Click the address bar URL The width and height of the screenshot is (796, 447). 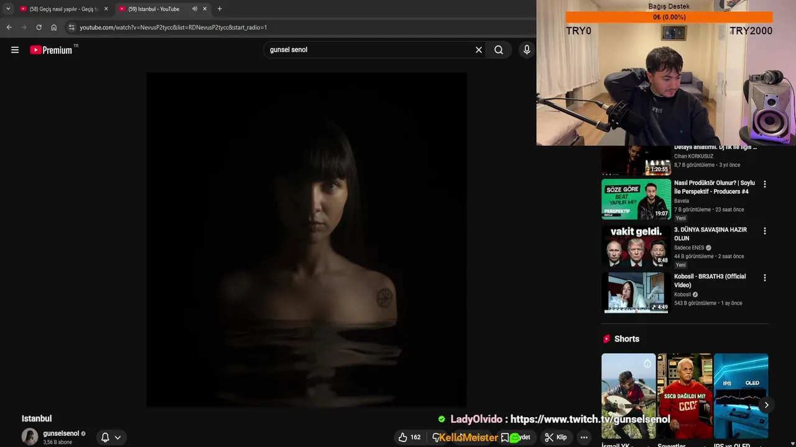point(174,27)
